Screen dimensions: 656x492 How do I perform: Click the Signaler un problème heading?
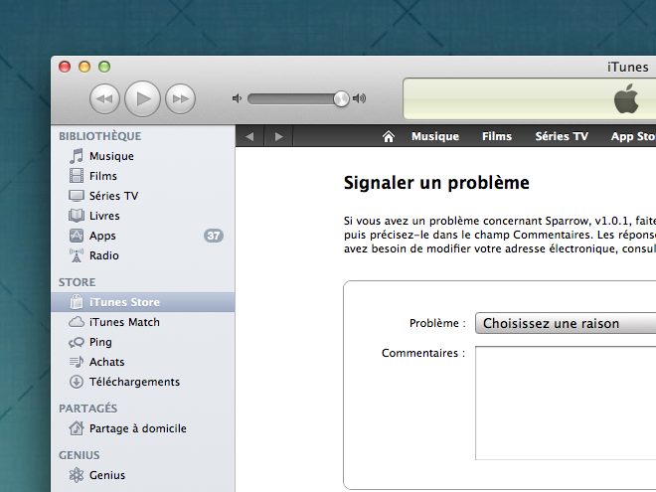coord(436,183)
